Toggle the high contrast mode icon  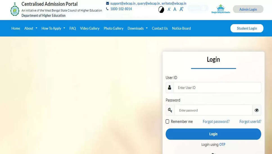[161, 10]
